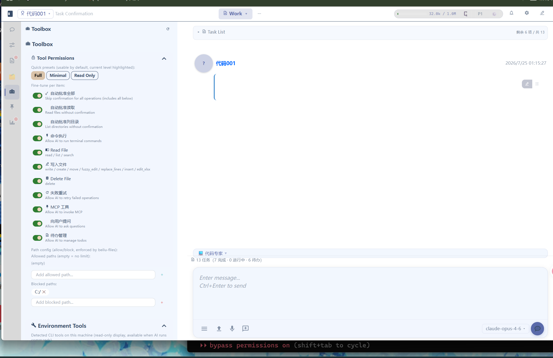Remove the C:/ blocked path
The width and height of the screenshot is (553, 358).
(44, 292)
